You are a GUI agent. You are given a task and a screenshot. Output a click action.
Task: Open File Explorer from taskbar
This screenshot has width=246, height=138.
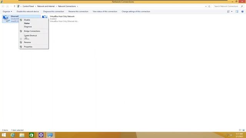coord(22,135)
